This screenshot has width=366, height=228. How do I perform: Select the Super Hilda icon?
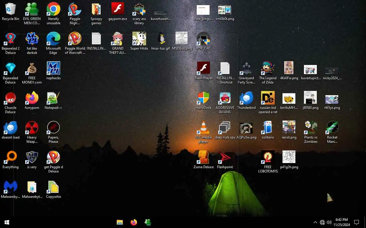[x=139, y=38]
